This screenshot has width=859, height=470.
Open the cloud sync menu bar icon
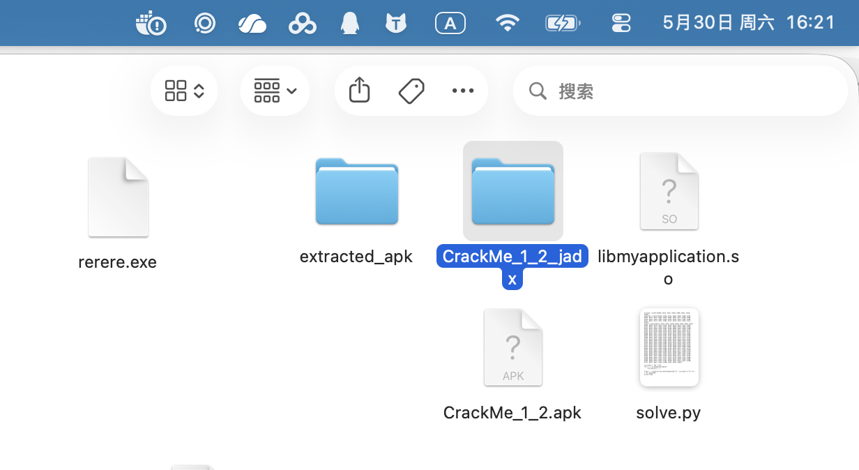click(x=252, y=24)
